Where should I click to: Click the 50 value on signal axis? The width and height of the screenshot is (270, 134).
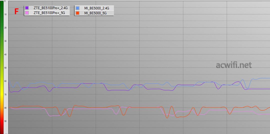(5, 68)
